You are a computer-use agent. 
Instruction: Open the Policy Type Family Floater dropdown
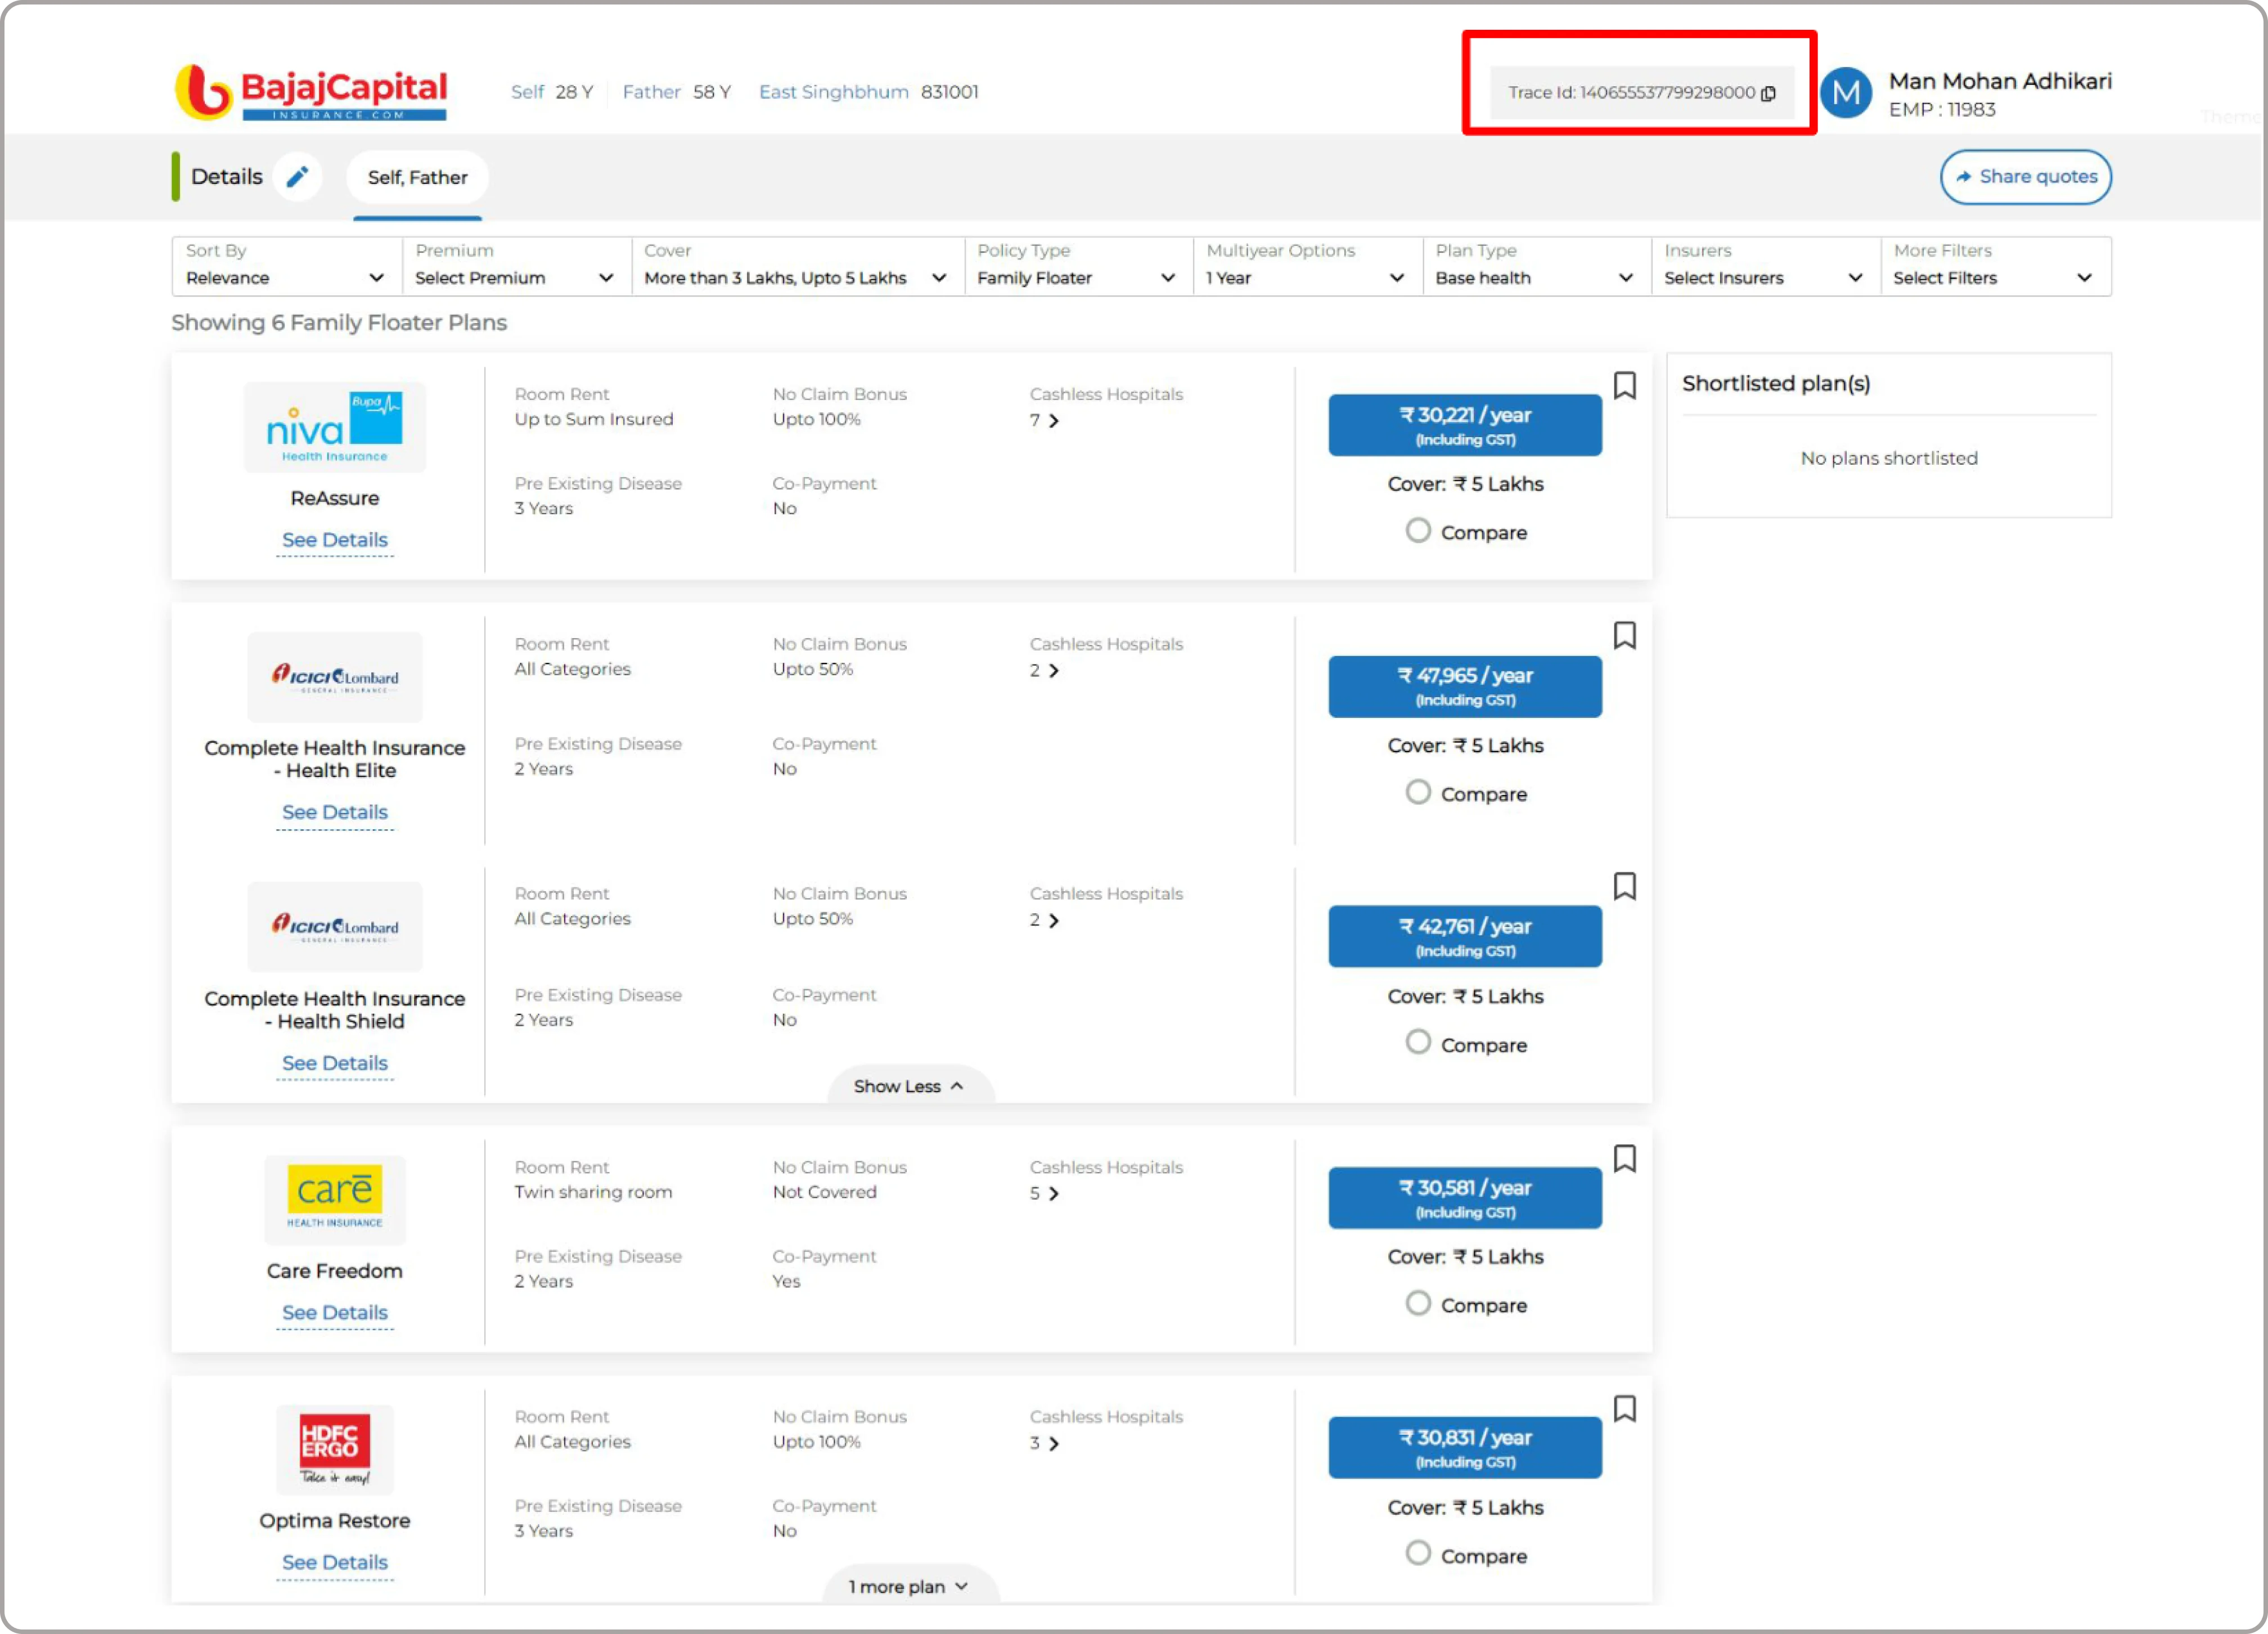pos(1078,266)
